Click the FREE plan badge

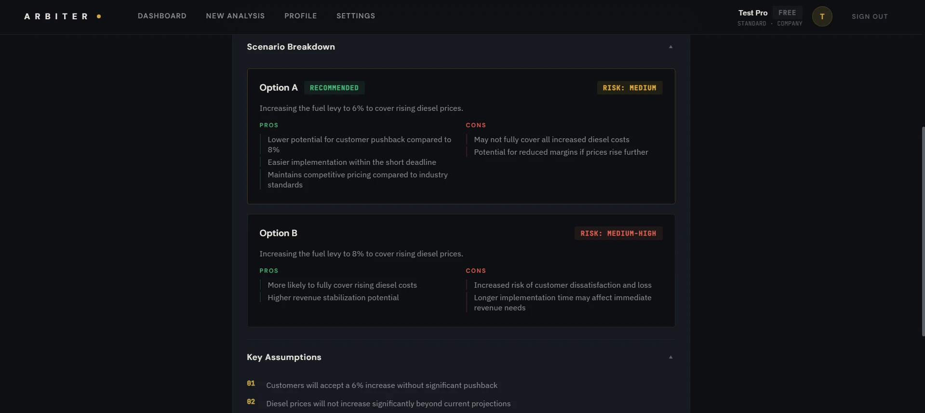pyautogui.click(x=787, y=13)
